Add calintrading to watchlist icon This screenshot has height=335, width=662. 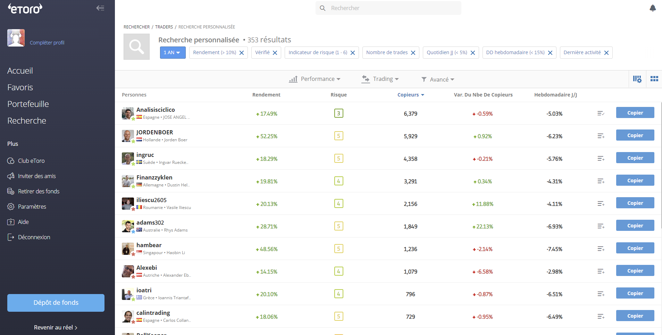pos(601,317)
